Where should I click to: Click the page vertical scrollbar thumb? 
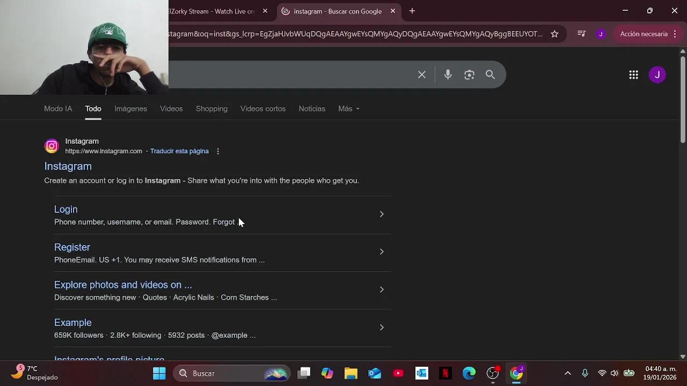(683, 99)
